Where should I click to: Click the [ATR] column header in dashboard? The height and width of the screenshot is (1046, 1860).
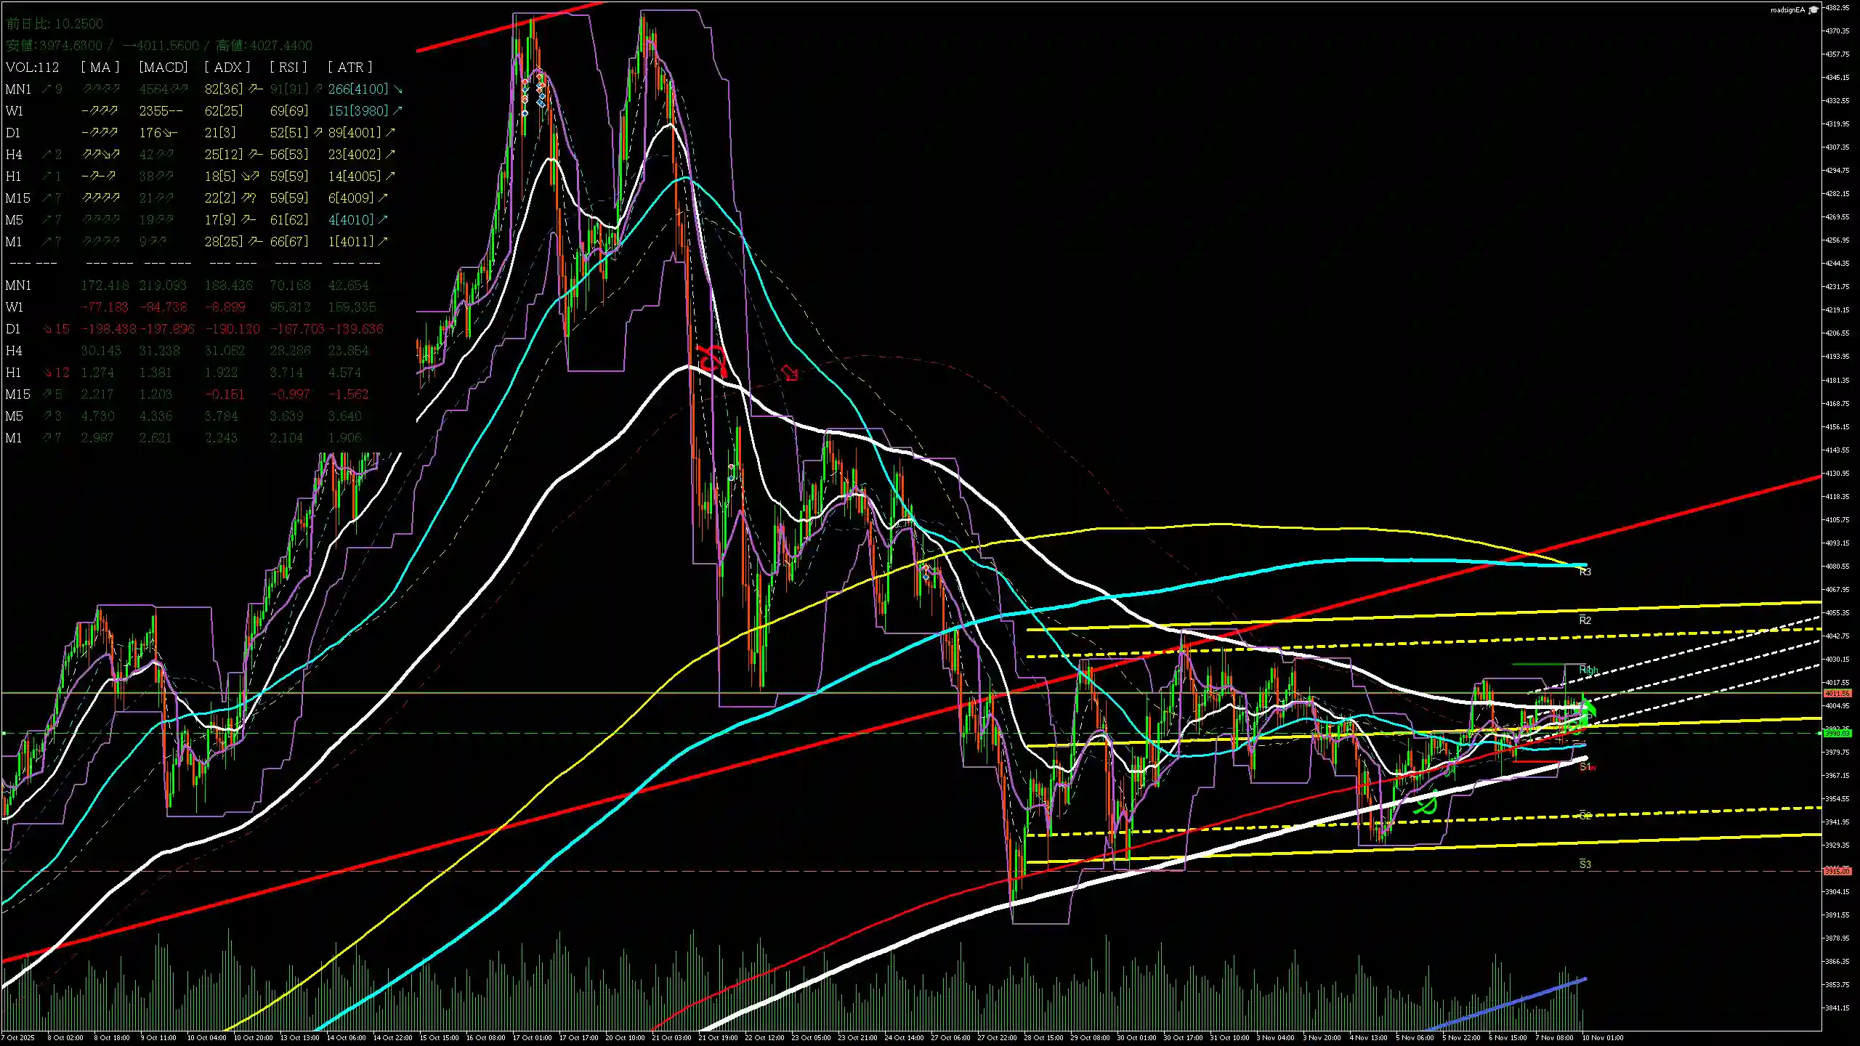coord(349,67)
